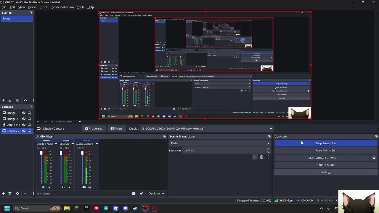Click Stop Streaming button
The height and width of the screenshot is (213, 379).
pyautogui.click(x=326, y=143)
